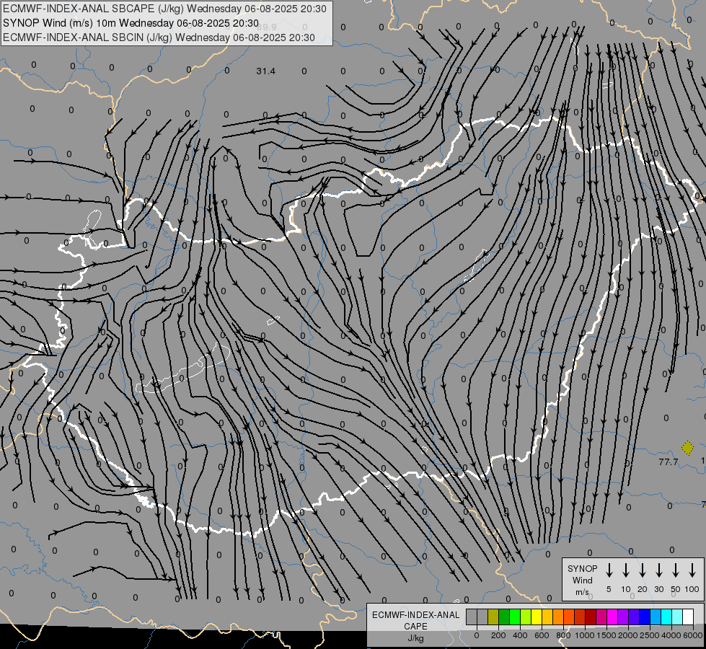Viewport: 706px width, 649px height.
Task: Click the 4000 tick label in the CAPE legend
Action: 671,635
